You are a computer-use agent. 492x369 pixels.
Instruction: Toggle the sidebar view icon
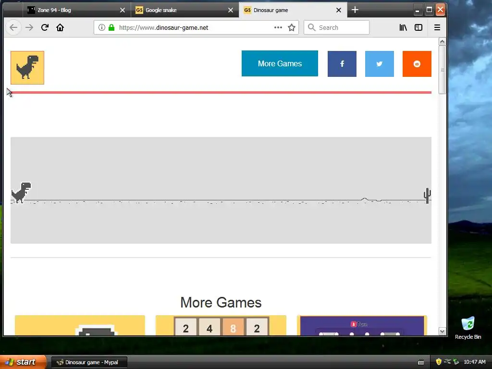pos(418,27)
